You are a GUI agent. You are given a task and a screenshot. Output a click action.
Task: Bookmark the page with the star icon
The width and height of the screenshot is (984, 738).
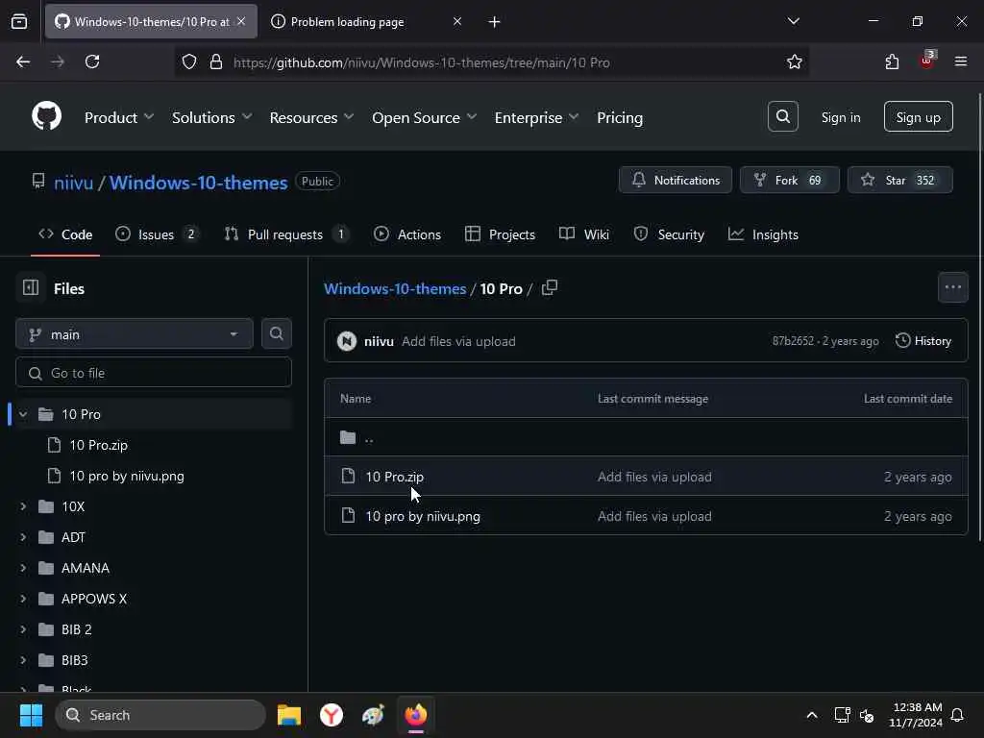[794, 62]
